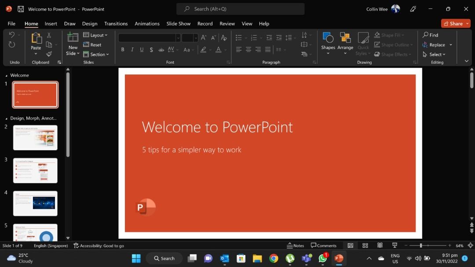Image resolution: width=475 pixels, height=267 pixels.
Task: Toggle Underline formatting
Action: coord(142,50)
